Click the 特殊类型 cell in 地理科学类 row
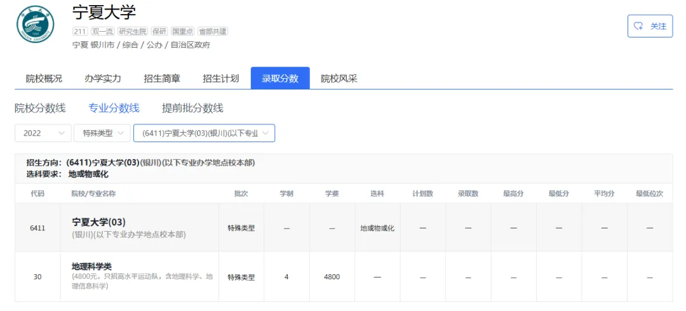The height and width of the screenshot is (311, 686). click(x=241, y=277)
